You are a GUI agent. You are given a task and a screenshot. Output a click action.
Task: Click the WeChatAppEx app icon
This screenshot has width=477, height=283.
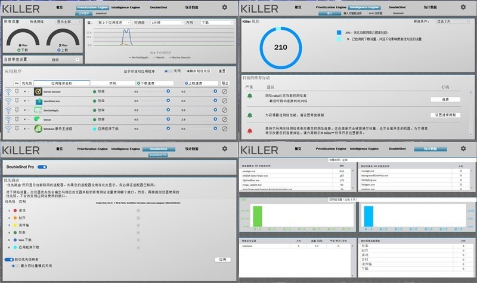click(38, 110)
